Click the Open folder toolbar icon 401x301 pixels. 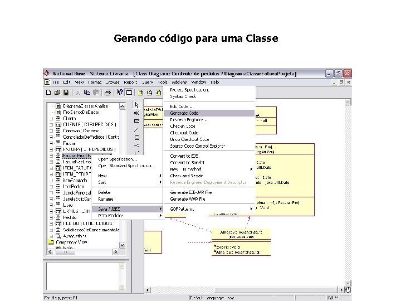57,93
